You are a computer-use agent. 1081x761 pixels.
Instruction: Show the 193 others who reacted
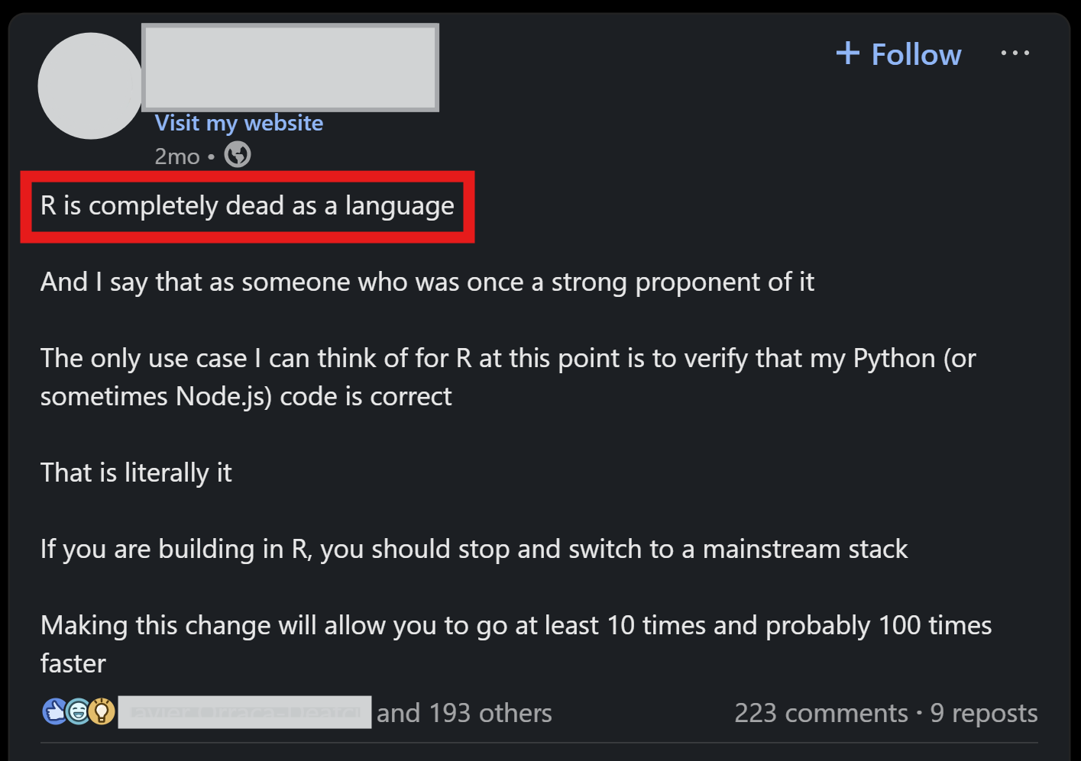(x=464, y=713)
